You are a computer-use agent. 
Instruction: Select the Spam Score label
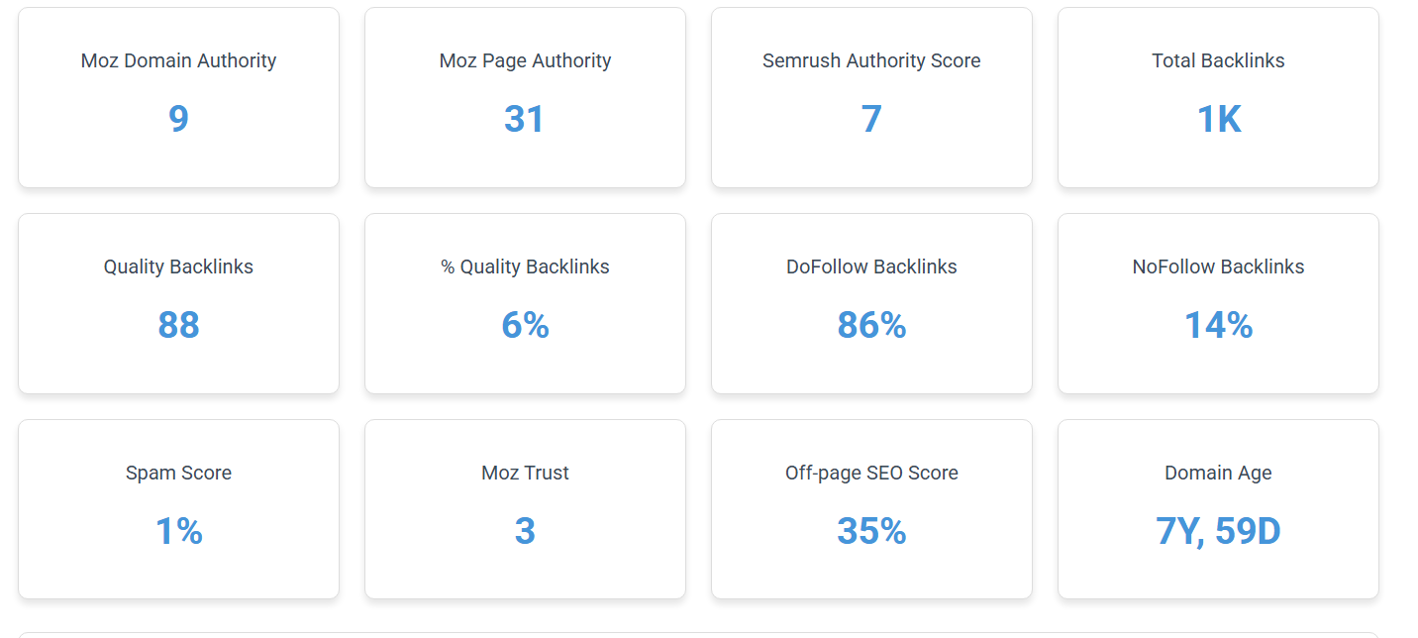point(178,473)
